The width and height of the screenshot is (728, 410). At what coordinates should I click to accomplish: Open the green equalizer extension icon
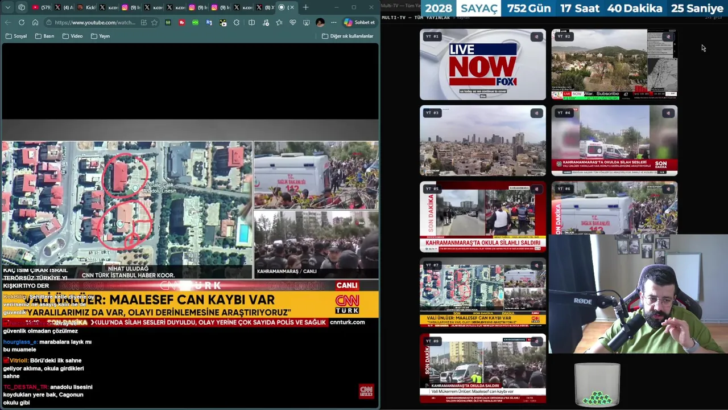[x=168, y=22]
